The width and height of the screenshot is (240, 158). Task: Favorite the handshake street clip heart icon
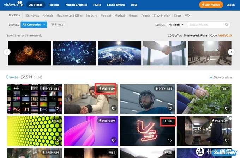(114, 109)
